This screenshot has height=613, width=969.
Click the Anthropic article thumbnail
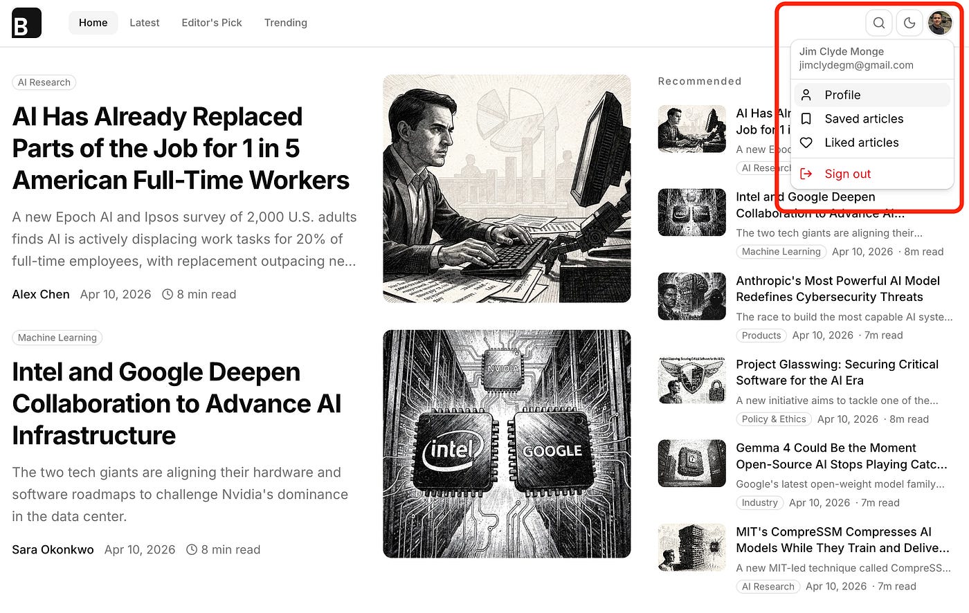coord(692,296)
